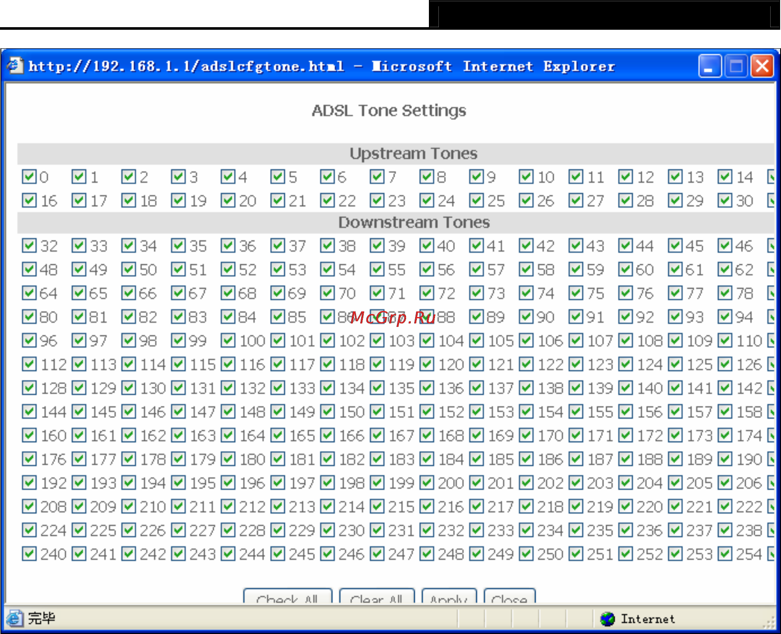Uncheck downstream tone 247 checkbox
The height and width of the screenshot is (634, 781).
tap(377, 554)
